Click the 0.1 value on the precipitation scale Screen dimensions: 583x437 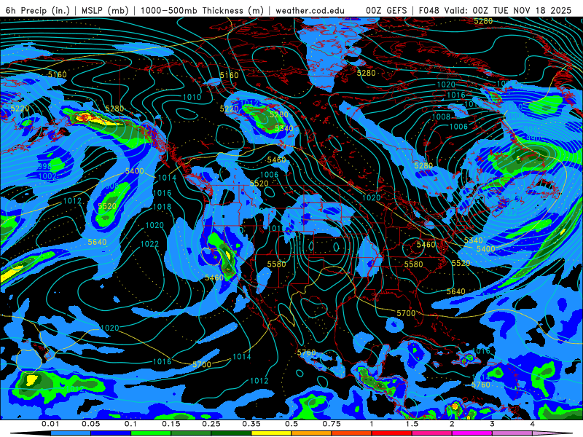(x=130, y=424)
